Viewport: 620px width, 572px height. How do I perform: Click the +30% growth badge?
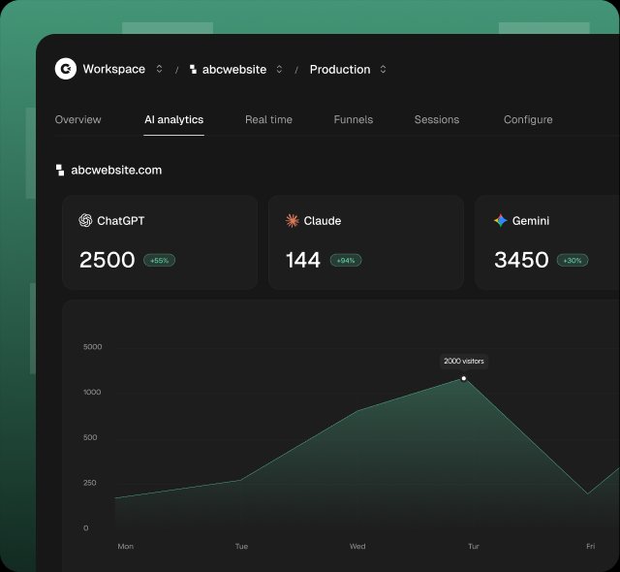[573, 260]
